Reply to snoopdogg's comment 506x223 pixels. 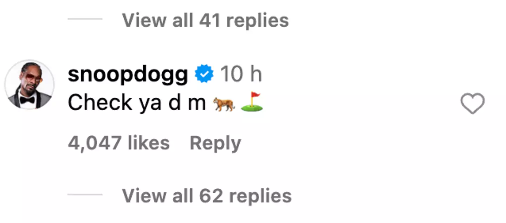215,143
